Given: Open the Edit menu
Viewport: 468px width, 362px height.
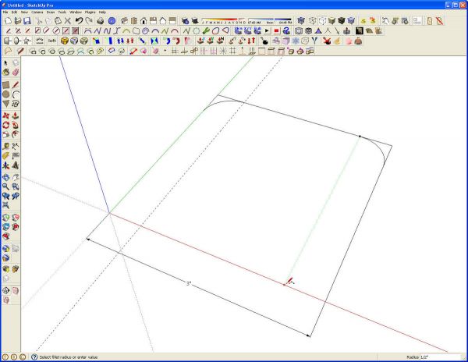Looking at the screenshot, I should 14,12.
